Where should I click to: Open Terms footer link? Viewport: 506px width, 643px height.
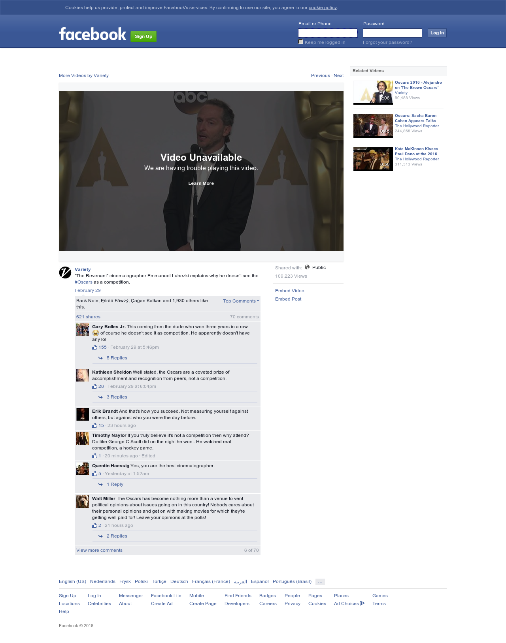379,604
